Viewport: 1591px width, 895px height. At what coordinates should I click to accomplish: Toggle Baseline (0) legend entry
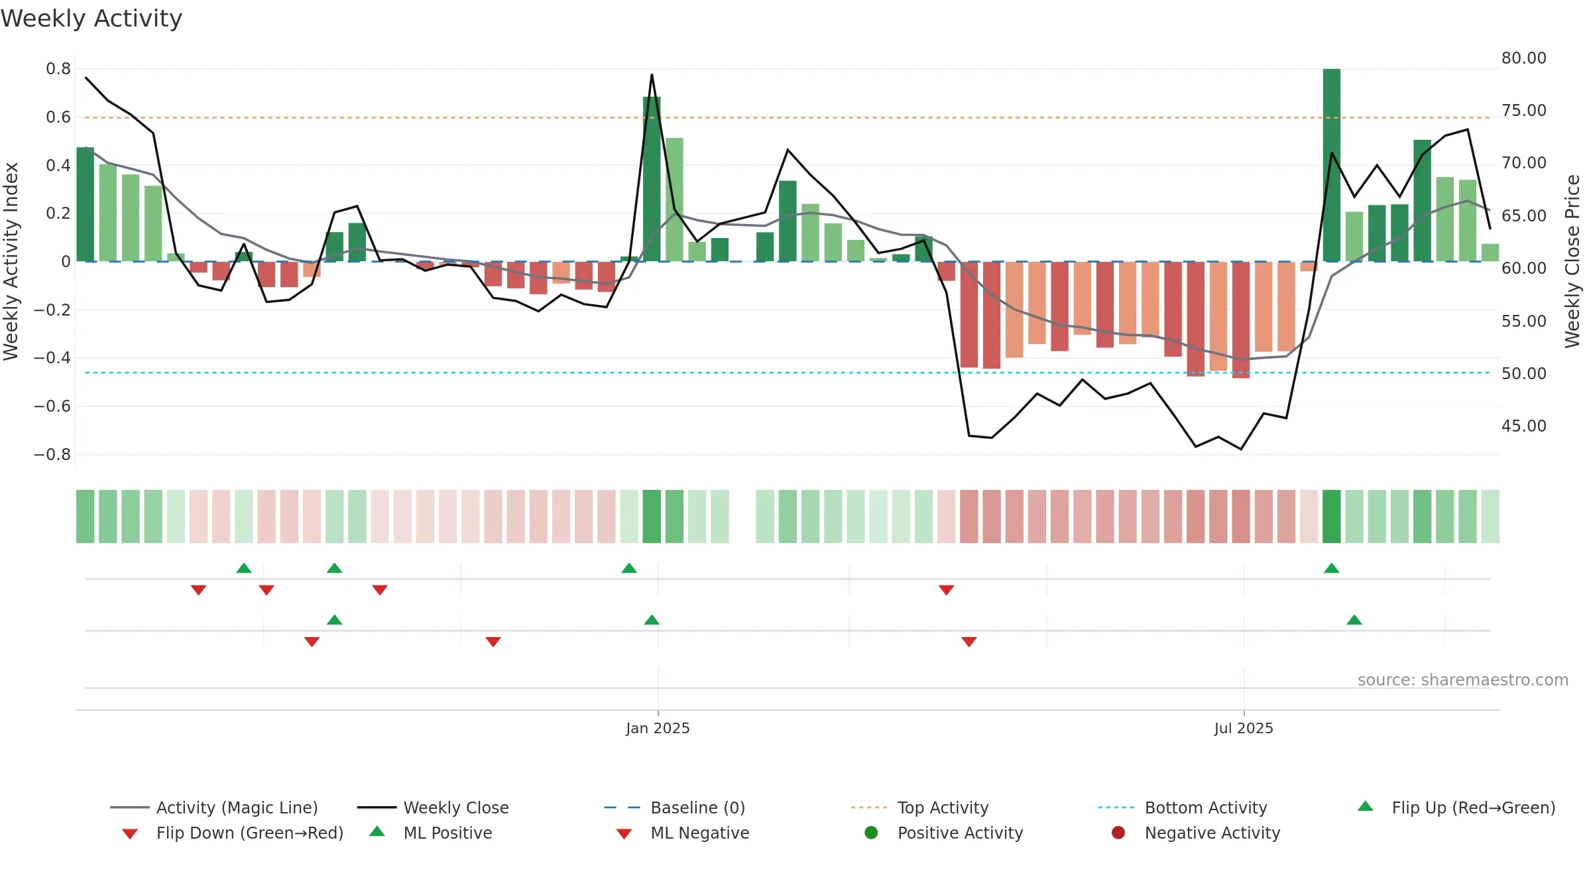[x=675, y=807]
